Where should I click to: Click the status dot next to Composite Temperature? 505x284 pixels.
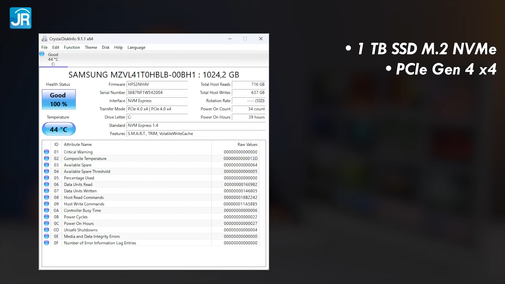(x=46, y=158)
